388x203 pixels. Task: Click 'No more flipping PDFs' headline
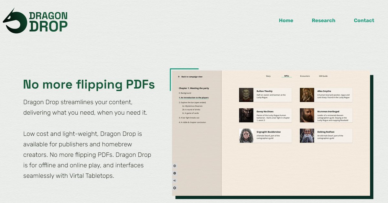tap(89, 84)
